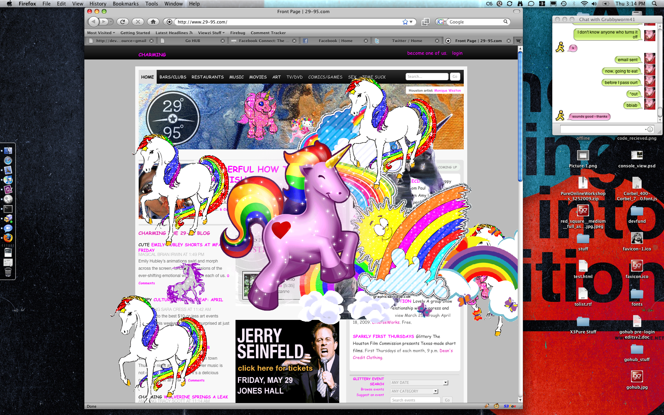Click the page vertical scrollbar thumb
The width and height of the screenshot is (664, 415).
(520, 116)
